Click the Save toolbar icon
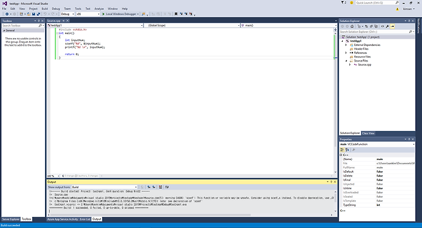This screenshot has width=422, height=228. pos(33,14)
